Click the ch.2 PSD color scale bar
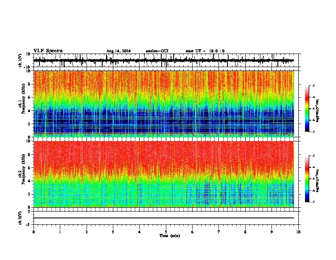336x260 pixels. pyautogui.click(x=307, y=179)
